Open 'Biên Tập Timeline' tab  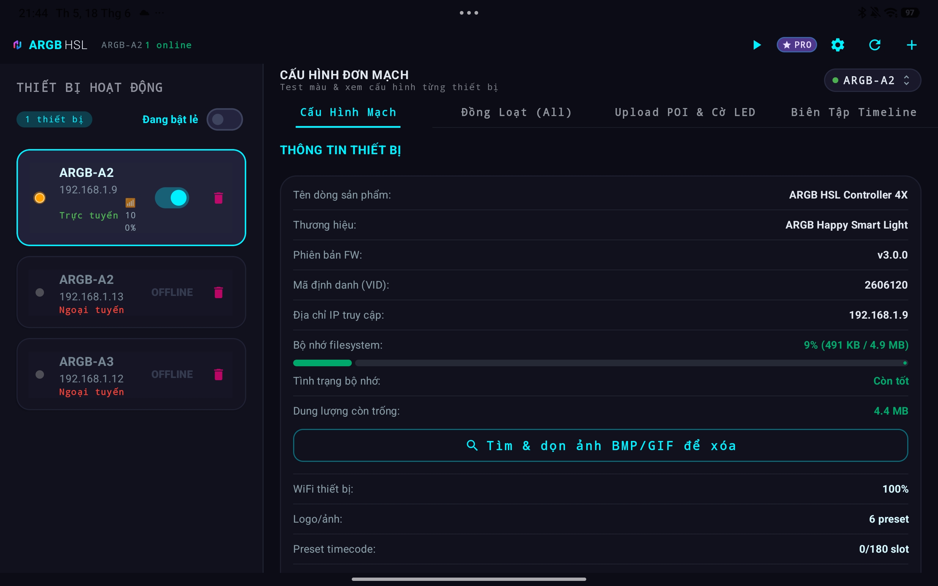[853, 112]
